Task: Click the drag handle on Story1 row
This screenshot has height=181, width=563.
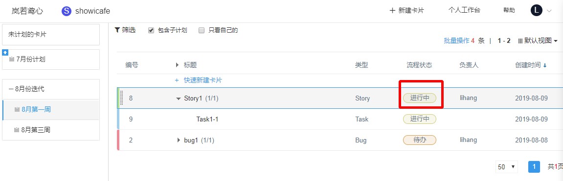Action: [x=121, y=98]
